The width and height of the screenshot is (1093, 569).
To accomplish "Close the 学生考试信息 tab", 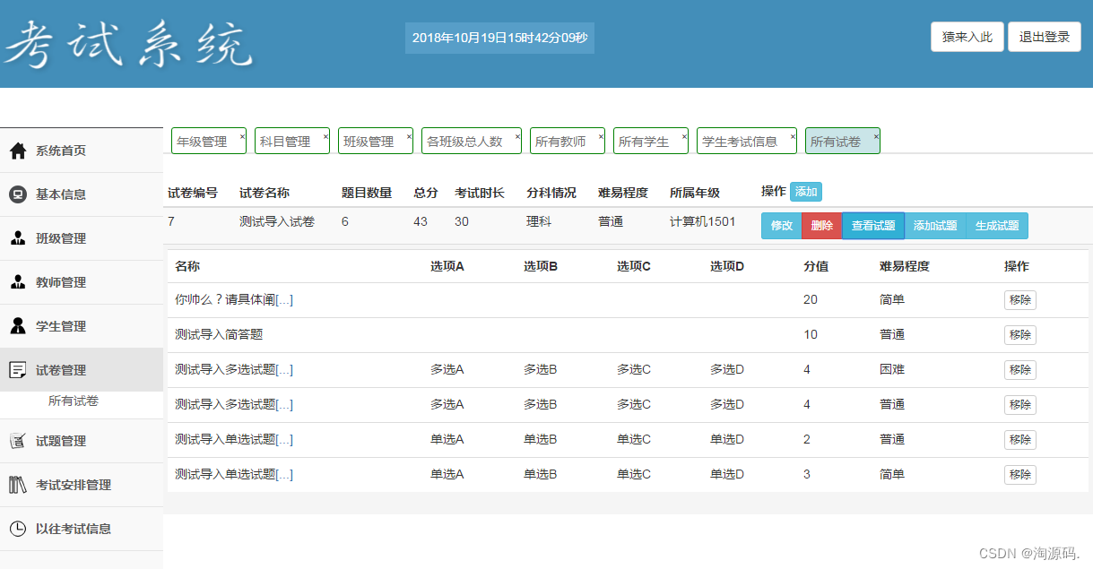I will click(x=793, y=136).
